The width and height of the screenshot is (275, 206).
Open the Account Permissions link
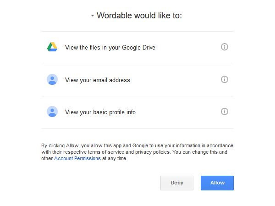coord(77,158)
